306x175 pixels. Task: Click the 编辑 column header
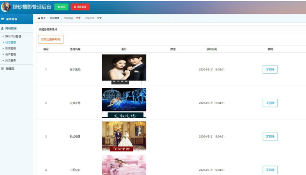[270, 49]
